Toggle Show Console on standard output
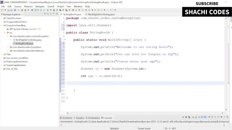 coord(202,117)
